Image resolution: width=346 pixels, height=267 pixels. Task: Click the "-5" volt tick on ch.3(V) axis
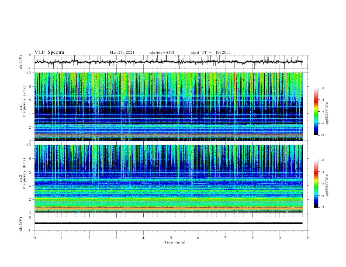click(30, 231)
